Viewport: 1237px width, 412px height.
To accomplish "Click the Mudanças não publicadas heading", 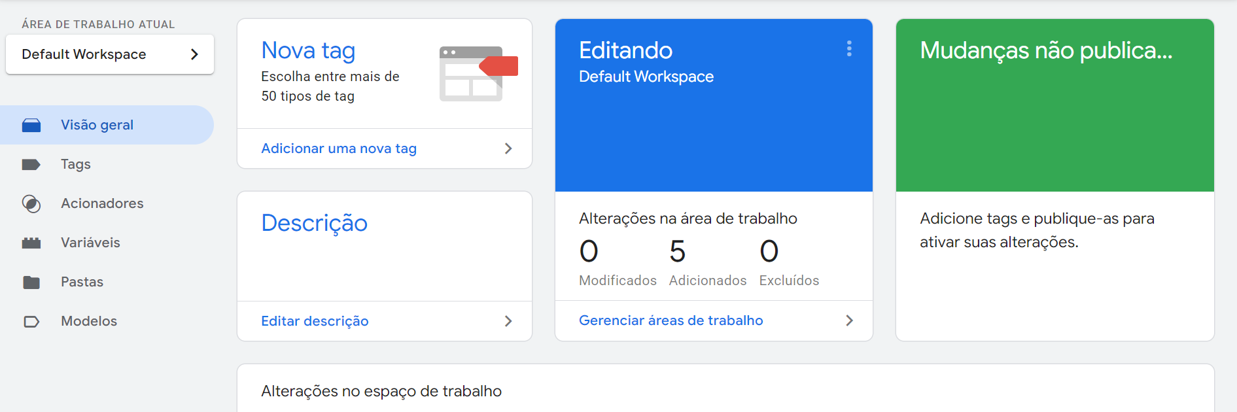I will coord(1046,50).
